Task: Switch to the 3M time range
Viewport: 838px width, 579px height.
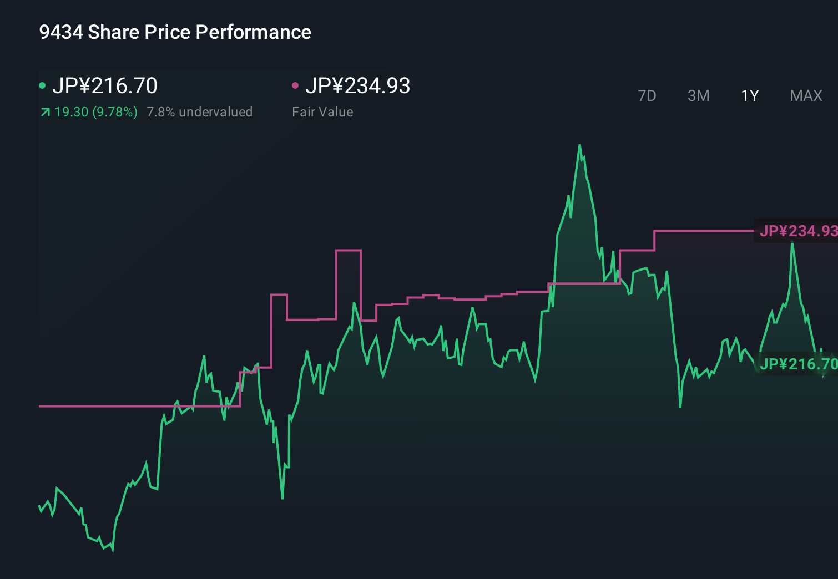Action: point(698,95)
